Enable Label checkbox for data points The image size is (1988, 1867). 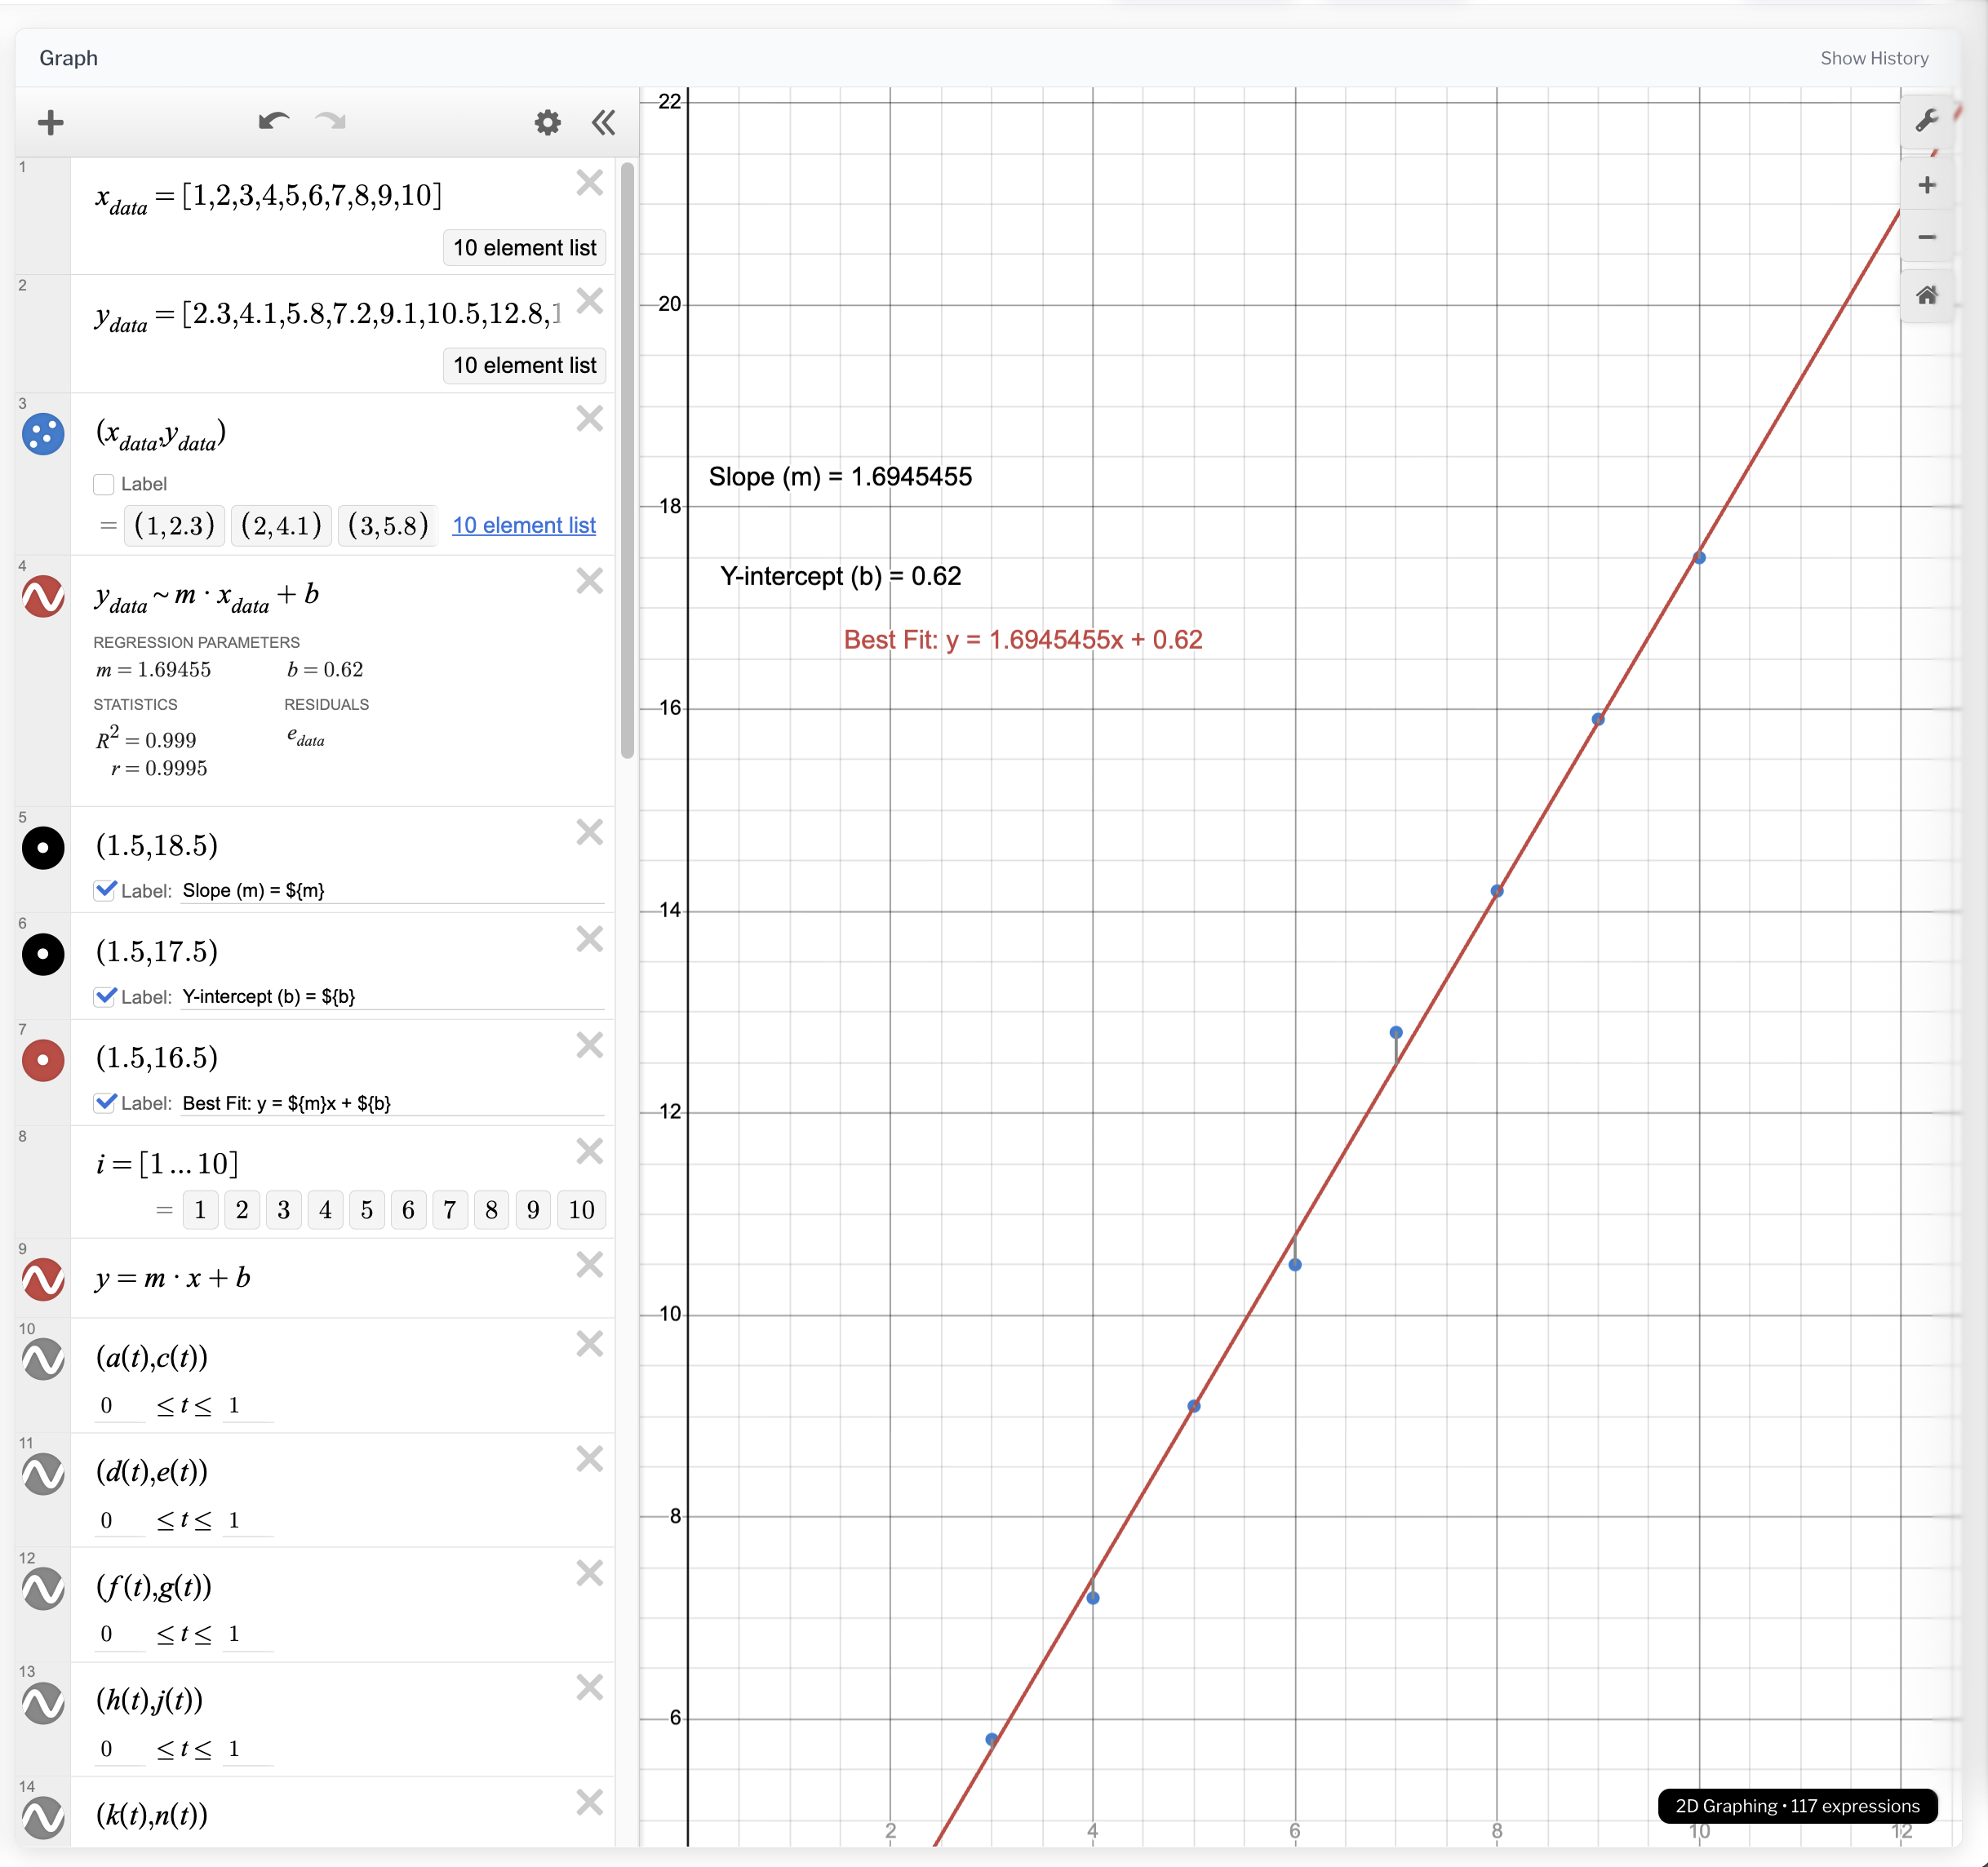click(x=104, y=484)
